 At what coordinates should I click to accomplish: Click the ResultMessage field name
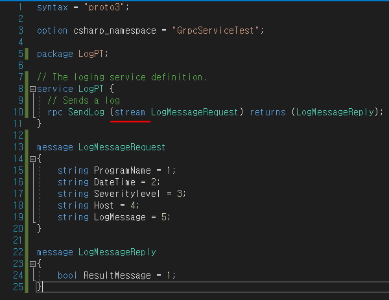(117, 275)
